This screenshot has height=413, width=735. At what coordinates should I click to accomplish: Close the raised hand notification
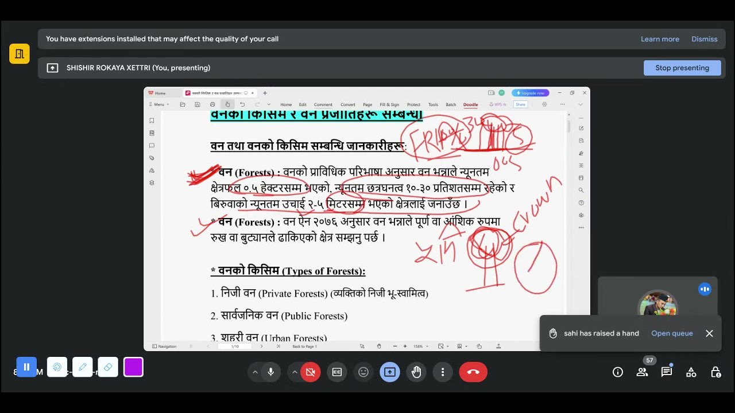tap(709, 333)
